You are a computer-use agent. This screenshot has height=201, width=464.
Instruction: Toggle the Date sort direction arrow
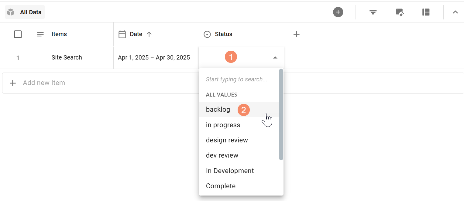click(x=150, y=34)
